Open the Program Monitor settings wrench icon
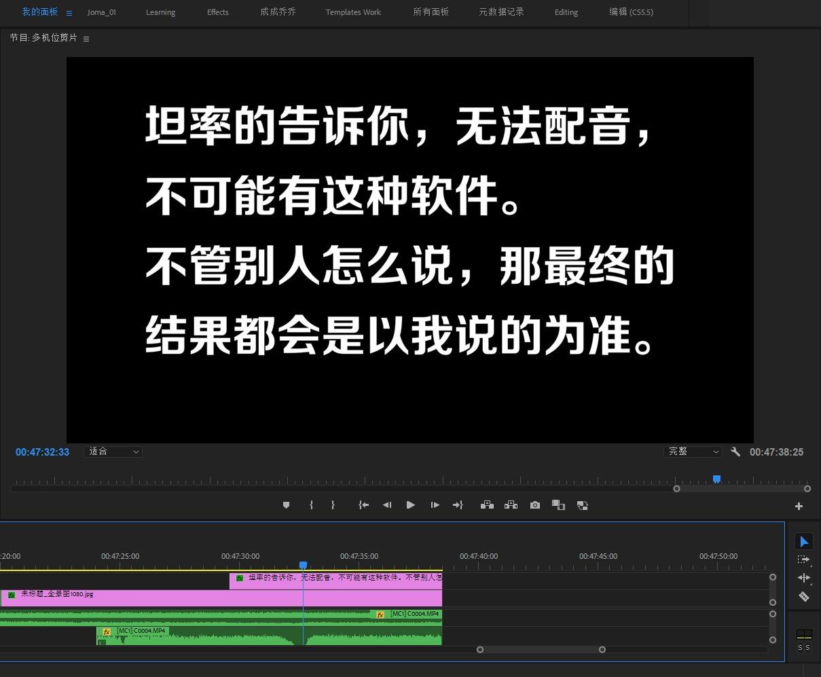The height and width of the screenshot is (677, 821). 735,451
